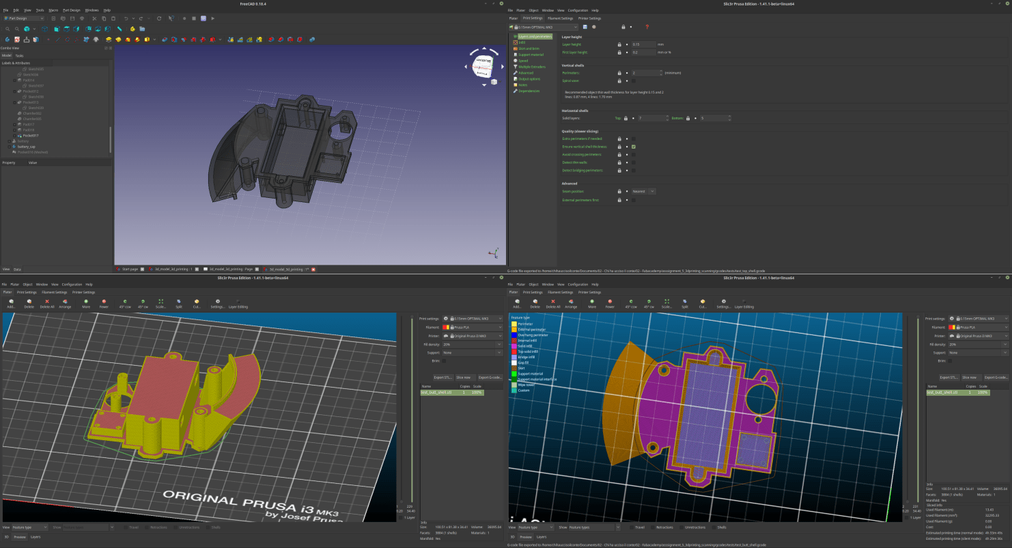
Task: Click Scale icon in left Plater window
Action: pyautogui.click(x=161, y=304)
